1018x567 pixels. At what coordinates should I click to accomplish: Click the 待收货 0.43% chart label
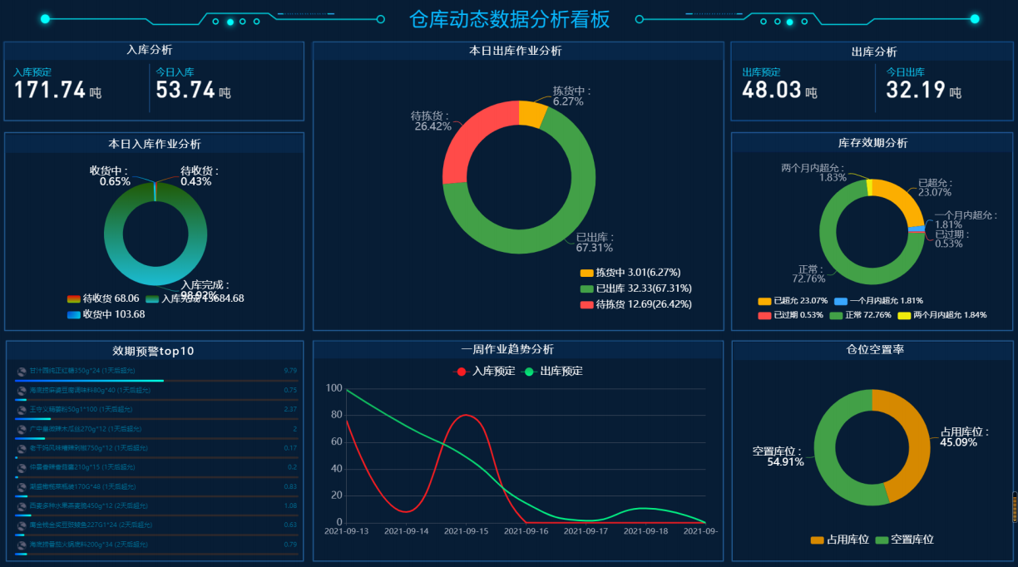[x=200, y=176]
